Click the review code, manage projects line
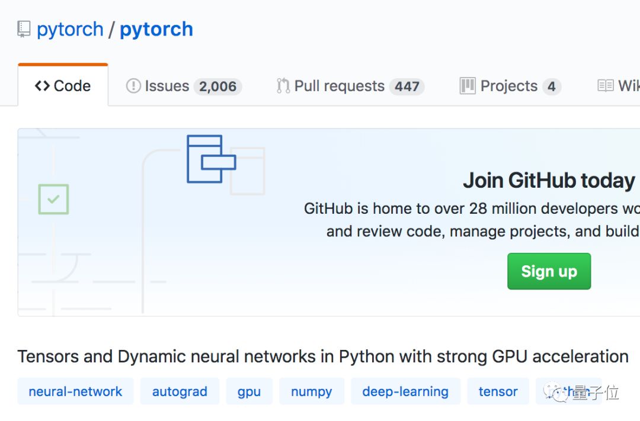The image size is (640, 421). [483, 232]
